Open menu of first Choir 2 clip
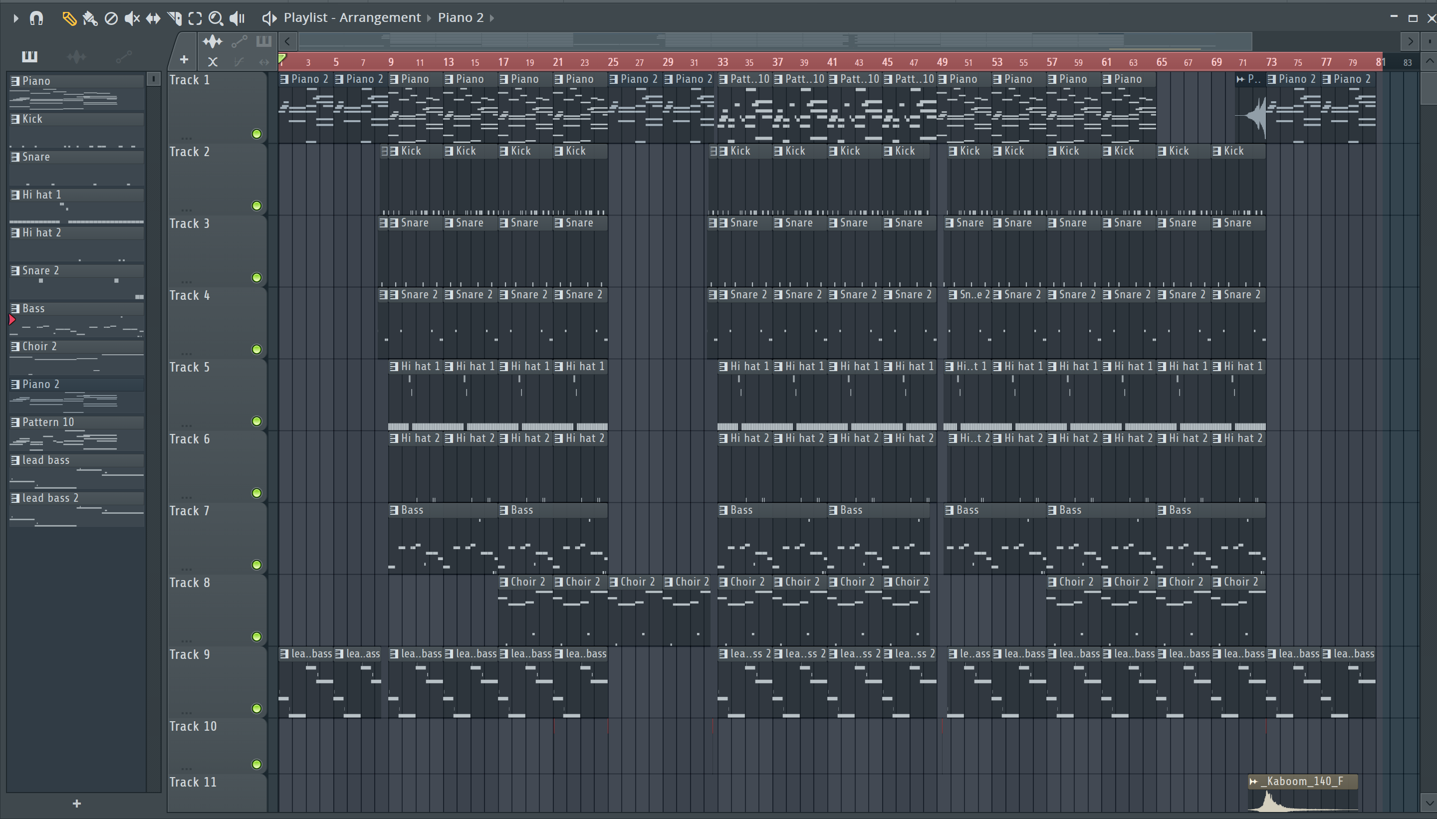The width and height of the screenshot is (1437, 819). [x=503, y=582]
